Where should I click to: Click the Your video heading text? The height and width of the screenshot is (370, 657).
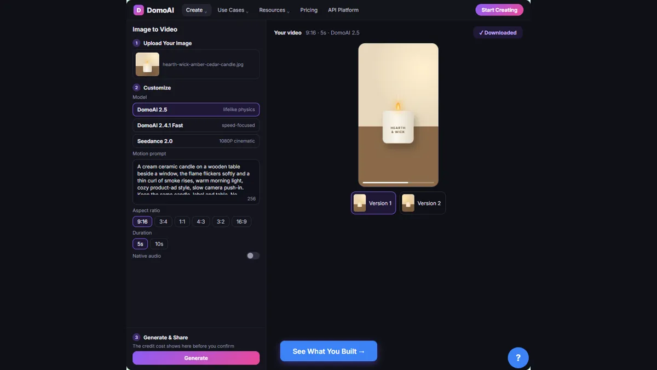(x=288, y=33)
